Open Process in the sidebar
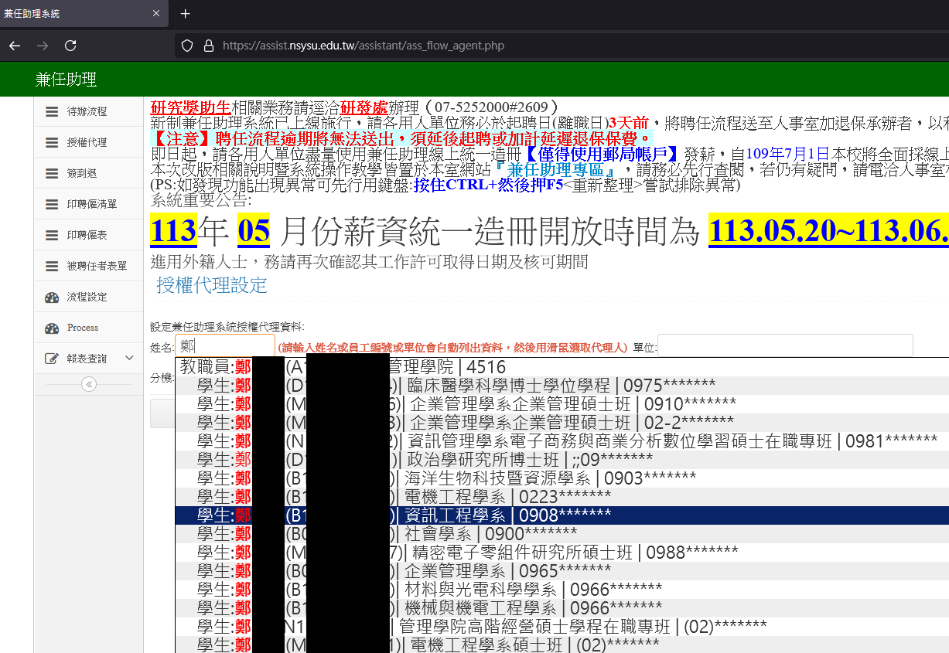Image resolution: width=949 pixels, height=653 pixels. pos(89,328)
